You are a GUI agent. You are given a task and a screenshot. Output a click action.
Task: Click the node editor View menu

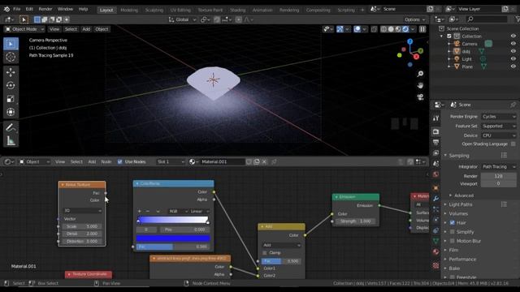(x=60, y=162)
